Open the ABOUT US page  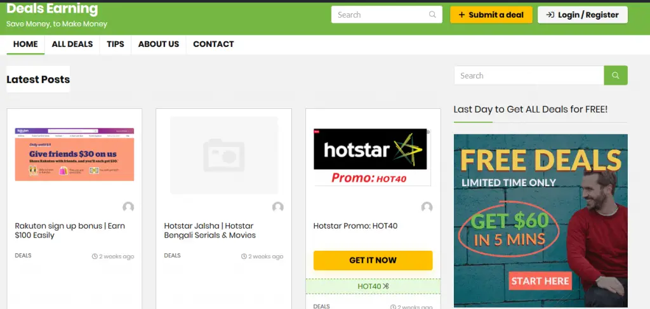[x=158, y=44]
